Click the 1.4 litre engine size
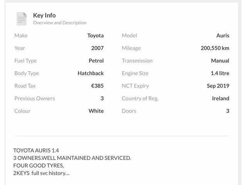Viewport: 247px width, 185px height. click(x=220, y=73)
